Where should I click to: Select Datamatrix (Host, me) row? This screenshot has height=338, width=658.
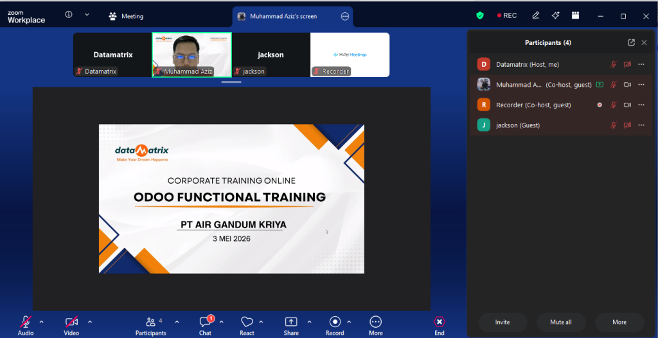coord(561,65)
